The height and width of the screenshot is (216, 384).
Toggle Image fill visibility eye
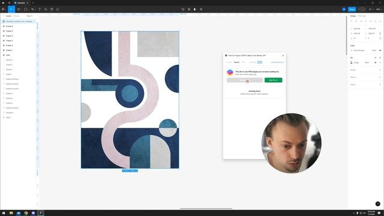pos(375,62)
